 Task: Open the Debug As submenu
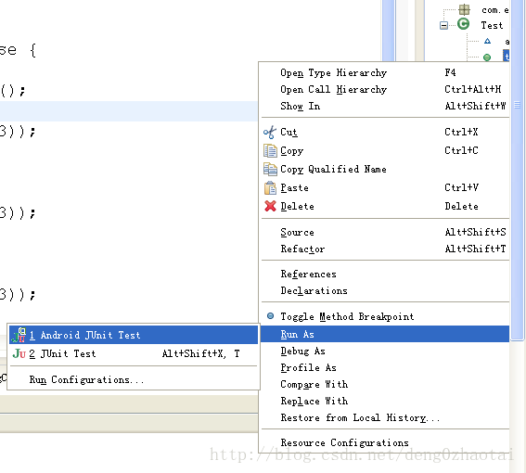click(x=385, y=351)
